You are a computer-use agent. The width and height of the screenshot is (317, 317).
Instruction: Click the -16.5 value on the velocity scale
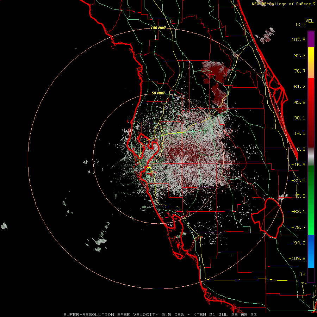click(x=298, y=165)
